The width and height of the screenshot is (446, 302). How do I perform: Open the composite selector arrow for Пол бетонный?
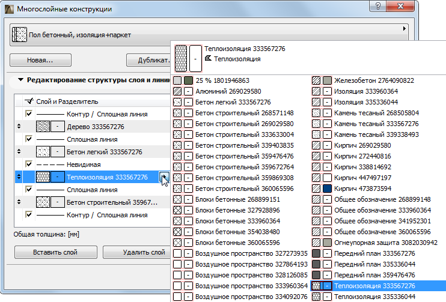point(404,28)
